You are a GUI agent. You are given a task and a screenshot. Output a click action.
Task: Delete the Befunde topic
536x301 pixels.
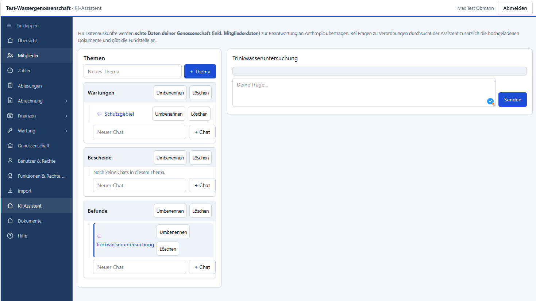pos(200,211)
